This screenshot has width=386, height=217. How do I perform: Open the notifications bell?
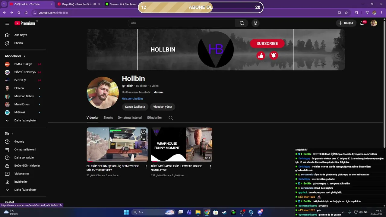click(x=362, y=23)
